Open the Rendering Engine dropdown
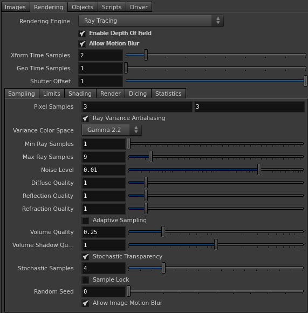The height and width of the screenshot is (313, 308). pos(151,21)
